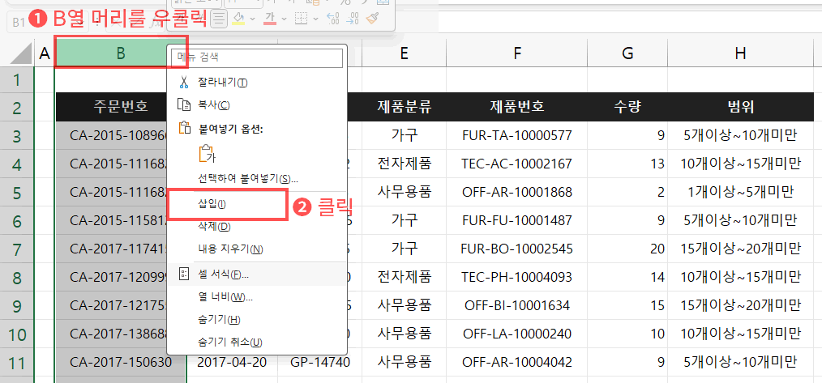
Task: Click cell GP-14740
Action: coord(319,362)
